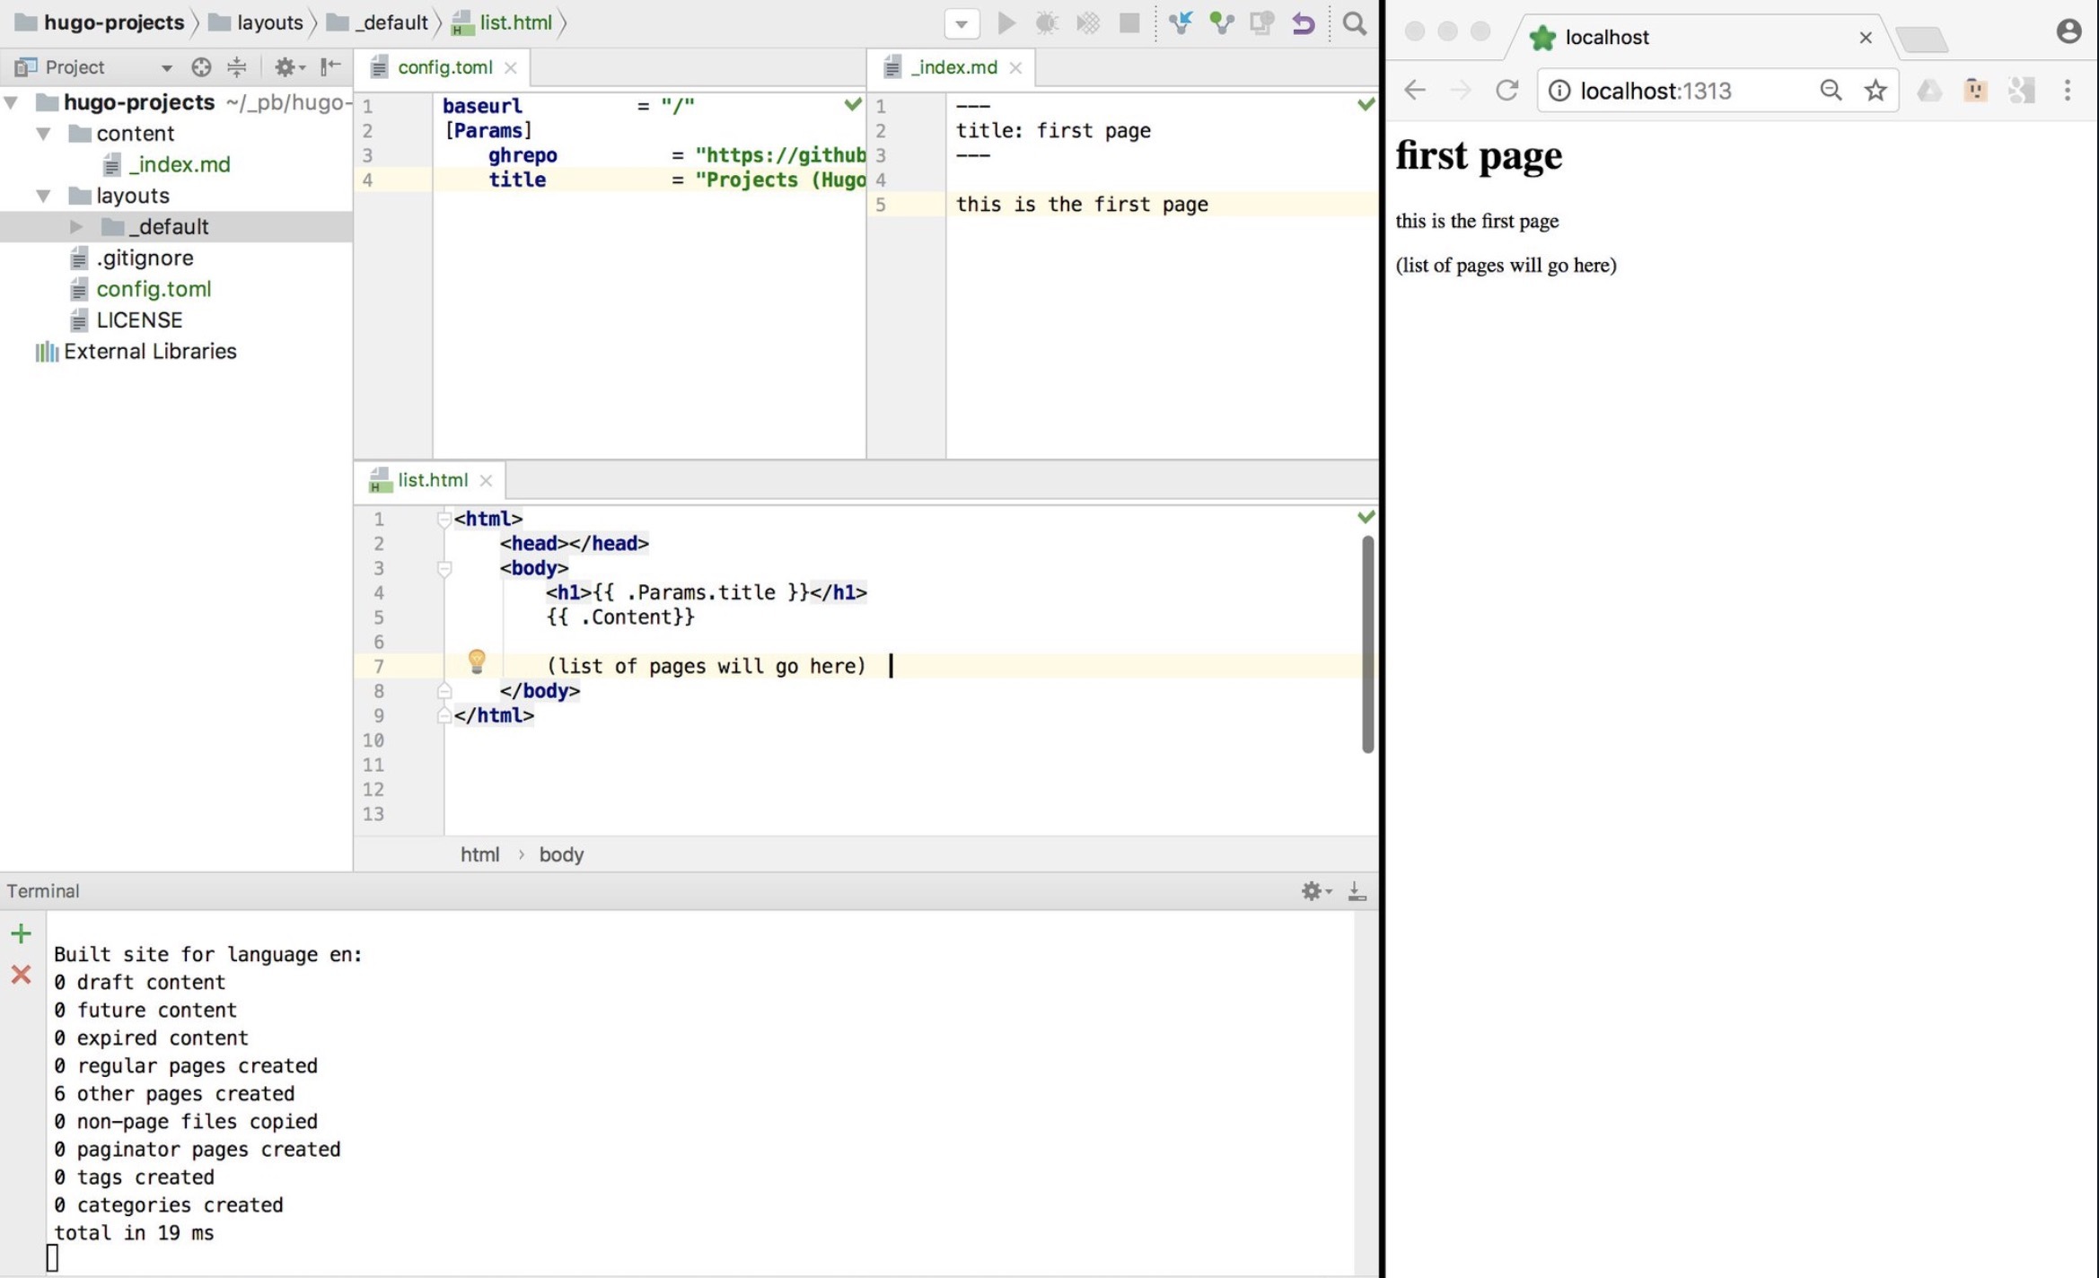2099x1278 pixels.
Task: Click the Run play icon in toolbar
Action: tap(1006, 23)
